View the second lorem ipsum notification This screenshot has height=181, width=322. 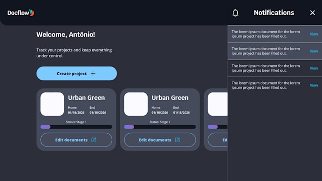click(x=314, y=51)
